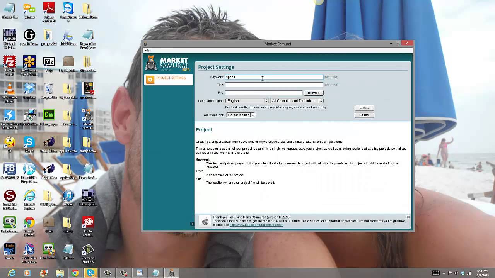The height and width of the screenshot is (278, 495).
Task: Open EPSON Scan desktop icon
Action: (68, 38)
